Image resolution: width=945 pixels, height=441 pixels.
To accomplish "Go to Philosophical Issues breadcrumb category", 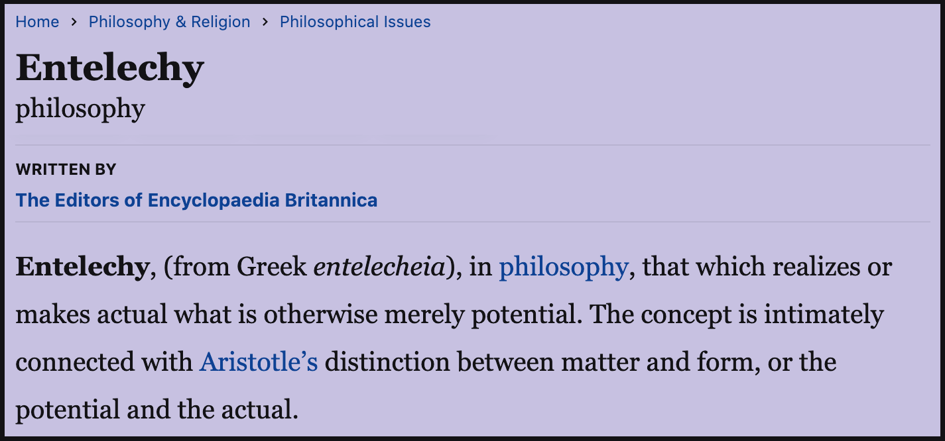I will tap(355, 22).
